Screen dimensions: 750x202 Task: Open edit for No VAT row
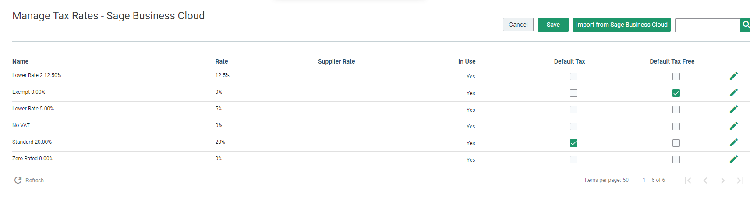coord(734,126)
